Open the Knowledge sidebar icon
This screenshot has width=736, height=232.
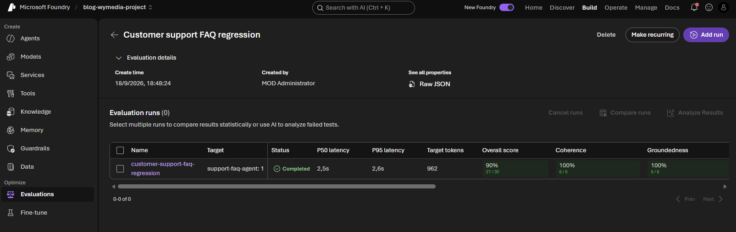(11, 112)
